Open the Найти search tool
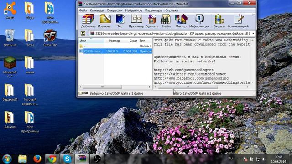 [x=166, y=21]
